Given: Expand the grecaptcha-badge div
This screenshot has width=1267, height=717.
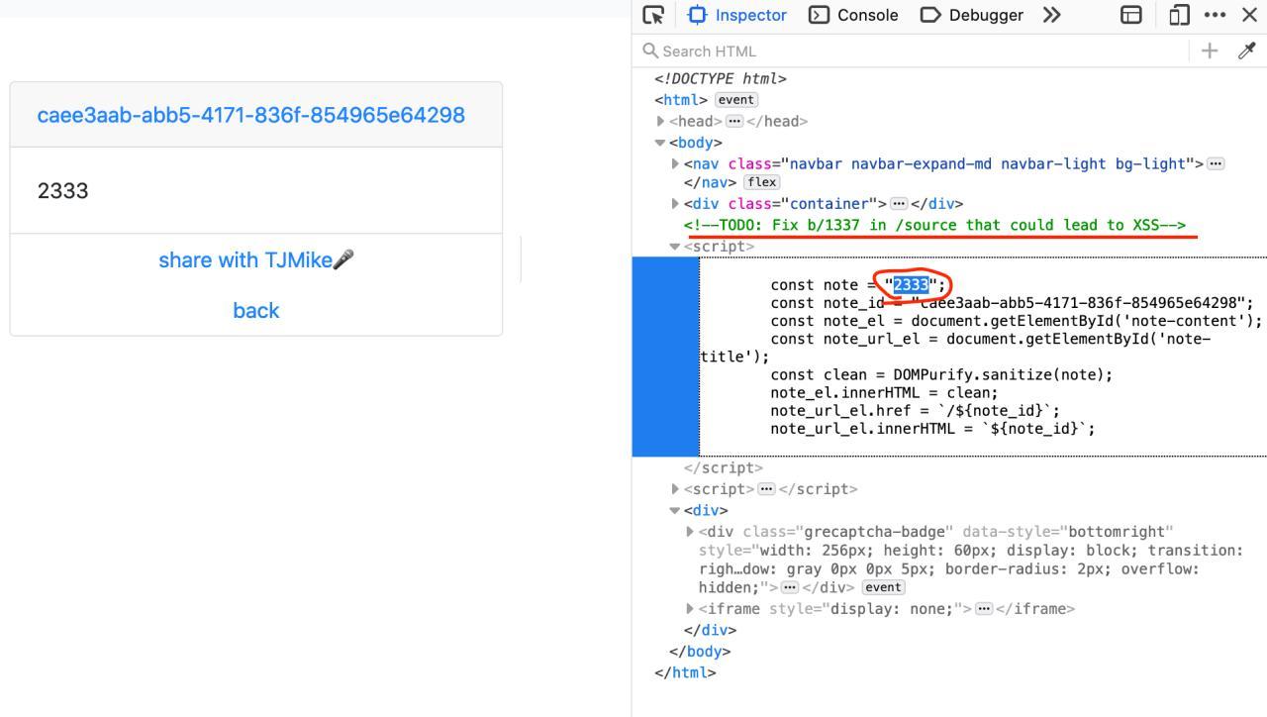Looking at the screenshot, I should (x=691, y=531).
